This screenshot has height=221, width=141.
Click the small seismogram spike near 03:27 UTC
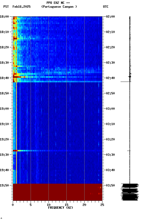[x=129, y=151]
